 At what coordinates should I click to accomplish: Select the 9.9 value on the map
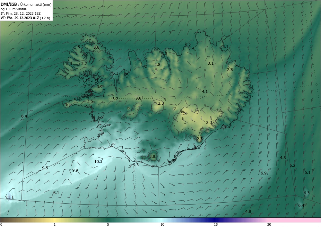pyautogui.click(x=75, y=170)
